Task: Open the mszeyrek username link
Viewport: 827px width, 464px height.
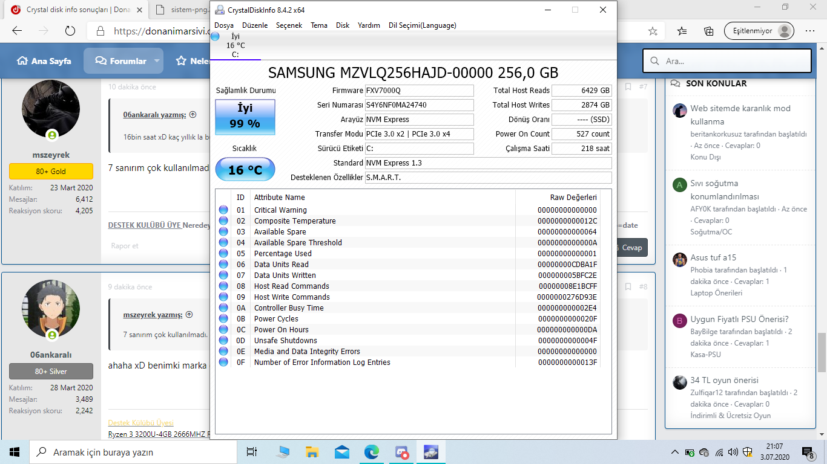Action: pos(51,155)
